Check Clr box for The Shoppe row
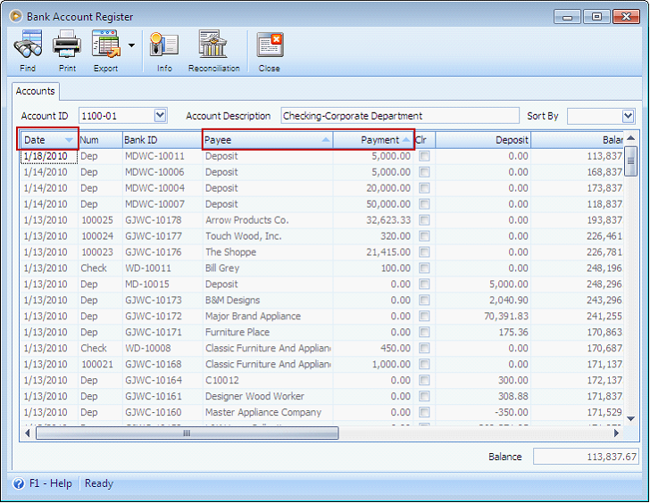Image resolution: width=650 pixels, height=503 pixels. (x=424, y=252)
